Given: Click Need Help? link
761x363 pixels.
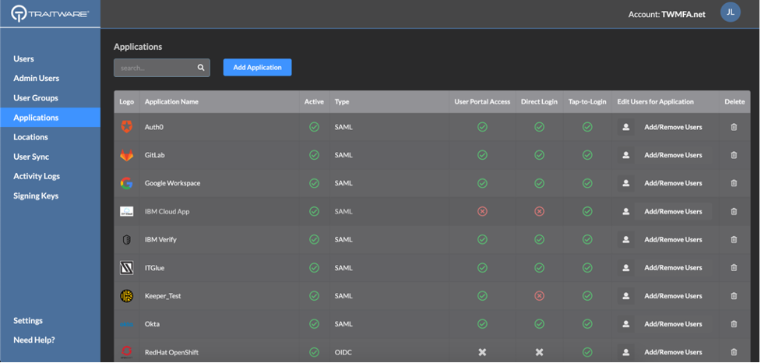Looking at the screenshot, I should coord(34,340).
